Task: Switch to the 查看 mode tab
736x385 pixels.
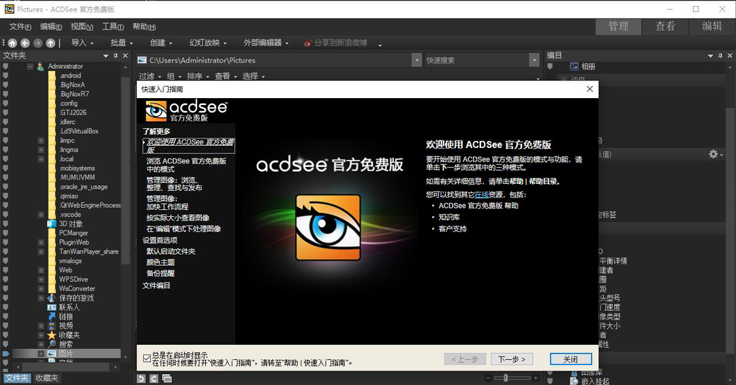Action: click(665, 27)
